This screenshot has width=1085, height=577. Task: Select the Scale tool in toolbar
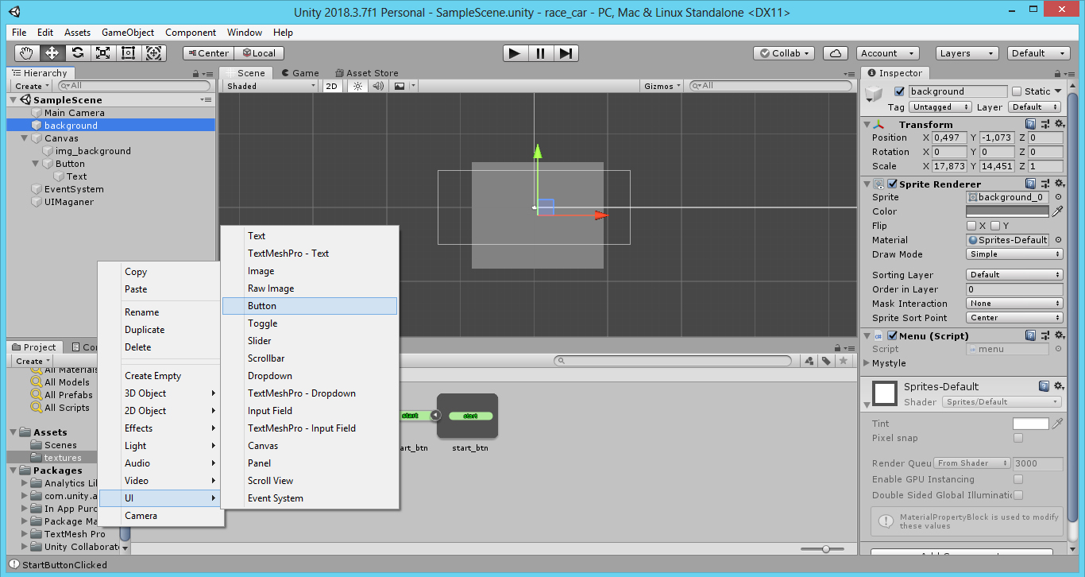(102, 53)
